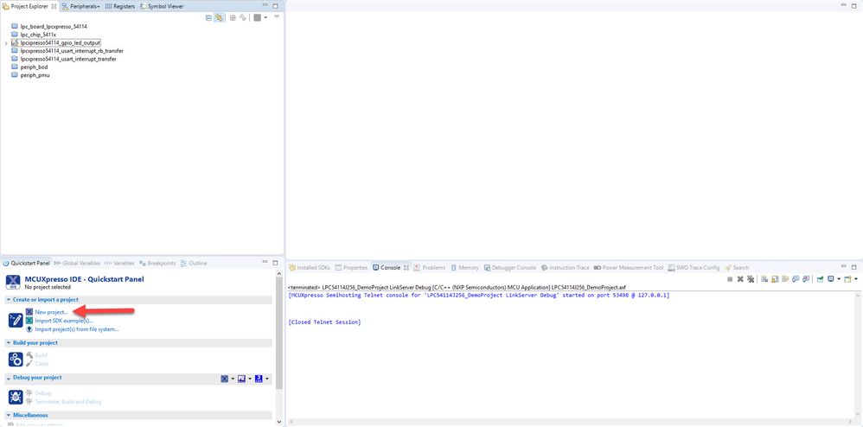Click Terminate, Build and Debug link

click(68, 402)
